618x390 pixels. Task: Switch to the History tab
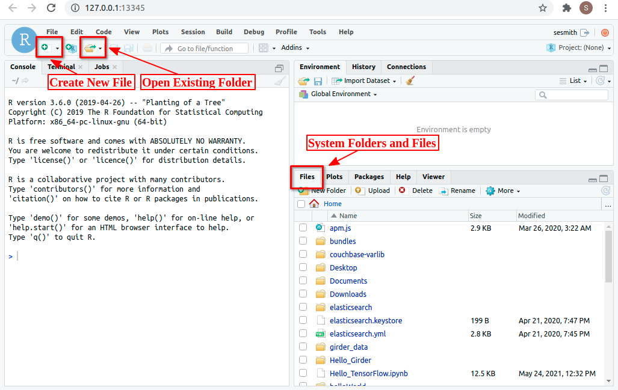coord(363,67)
